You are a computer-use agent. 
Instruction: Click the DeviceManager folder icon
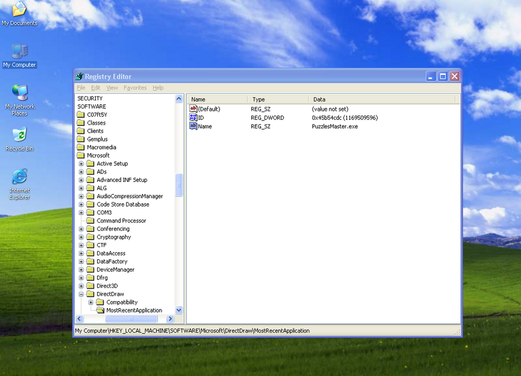tap(91, 270)
